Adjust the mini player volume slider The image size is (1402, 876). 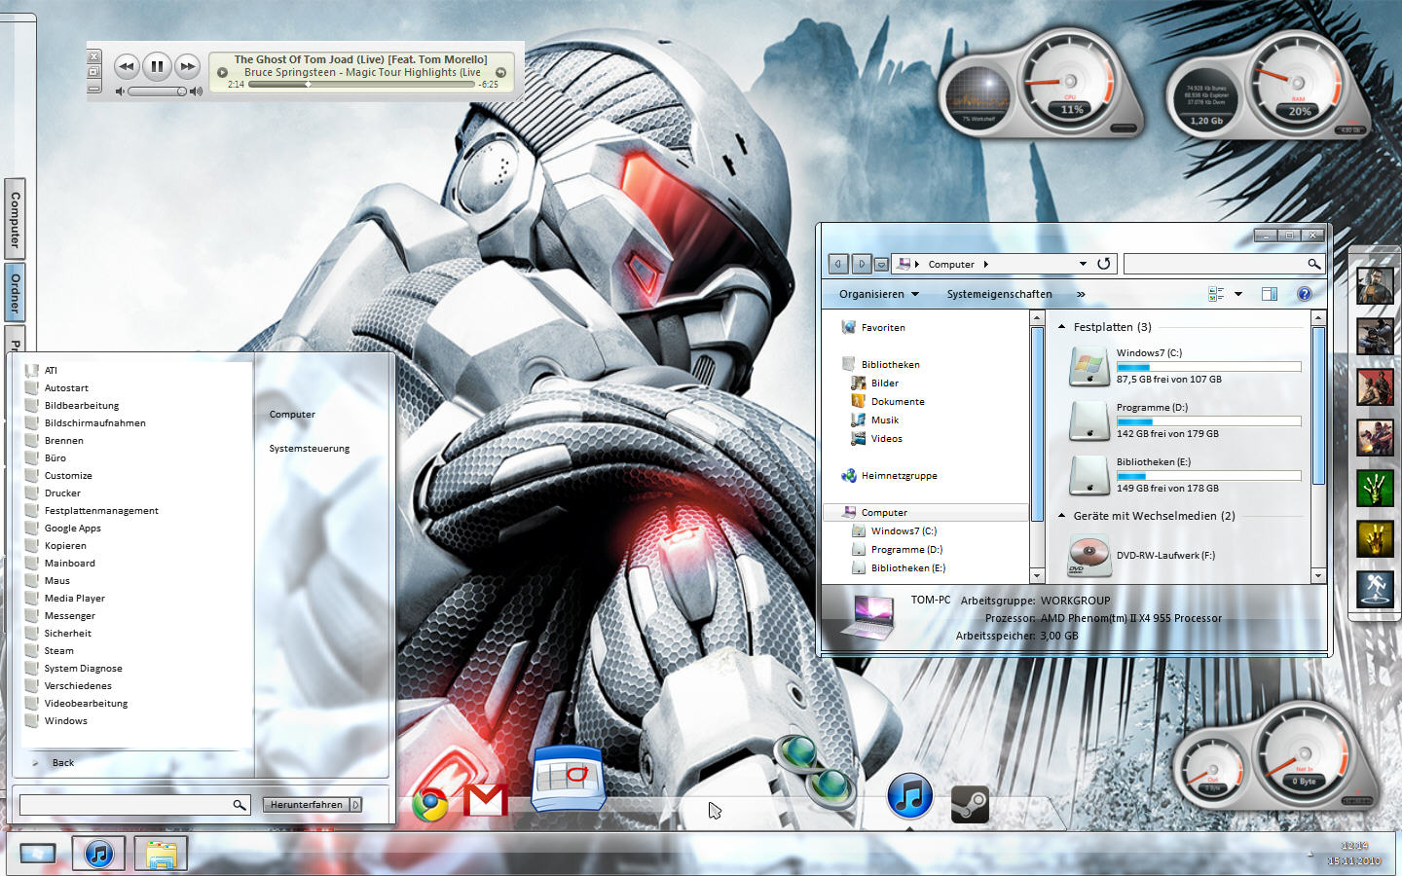tap(157, 91)
